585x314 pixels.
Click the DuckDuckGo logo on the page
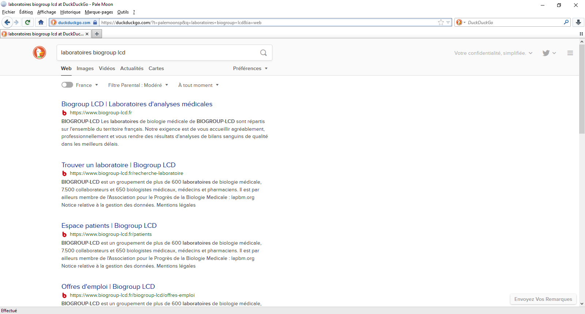pos(39,53)
